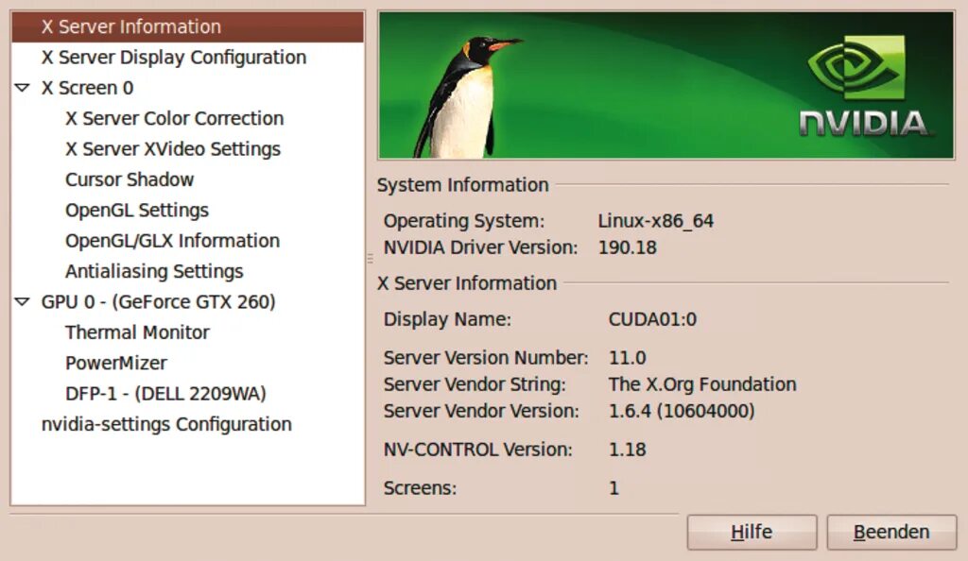This screenshot has height=561, width=968.
Task: Click the Server Vendor Version label
Action: click(x=481, y=411)
